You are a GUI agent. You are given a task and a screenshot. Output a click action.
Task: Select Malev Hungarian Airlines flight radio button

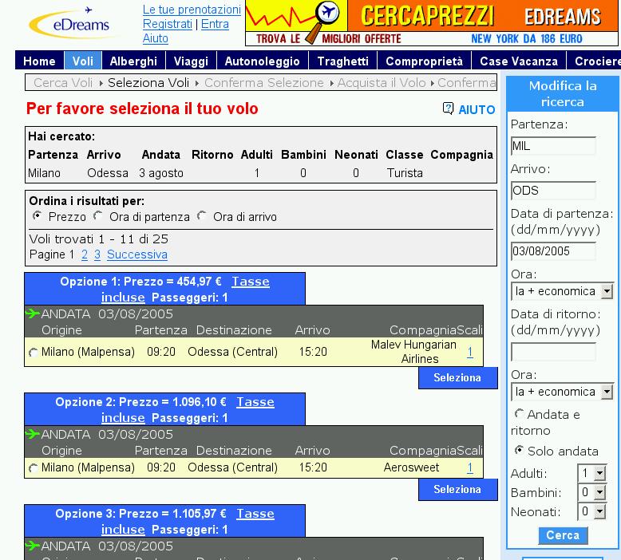(33, 353)
